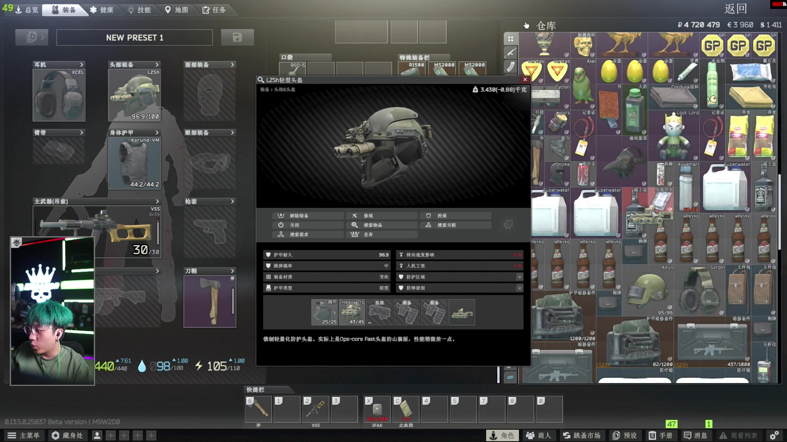Click the 投保 (insure) shield option
Image resolution: width=787 pixels, height=442 pixels.
pos(455,216)
